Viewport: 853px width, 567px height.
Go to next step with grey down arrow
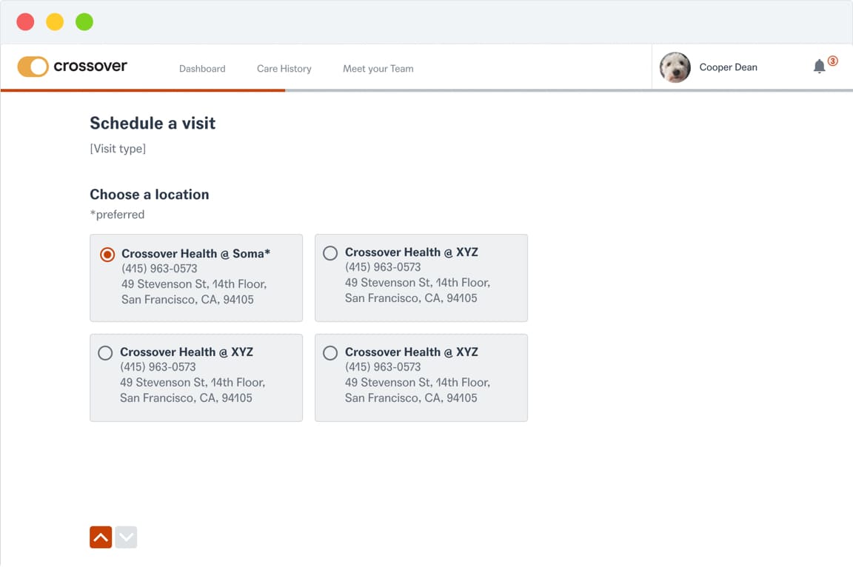click(126, 537)
